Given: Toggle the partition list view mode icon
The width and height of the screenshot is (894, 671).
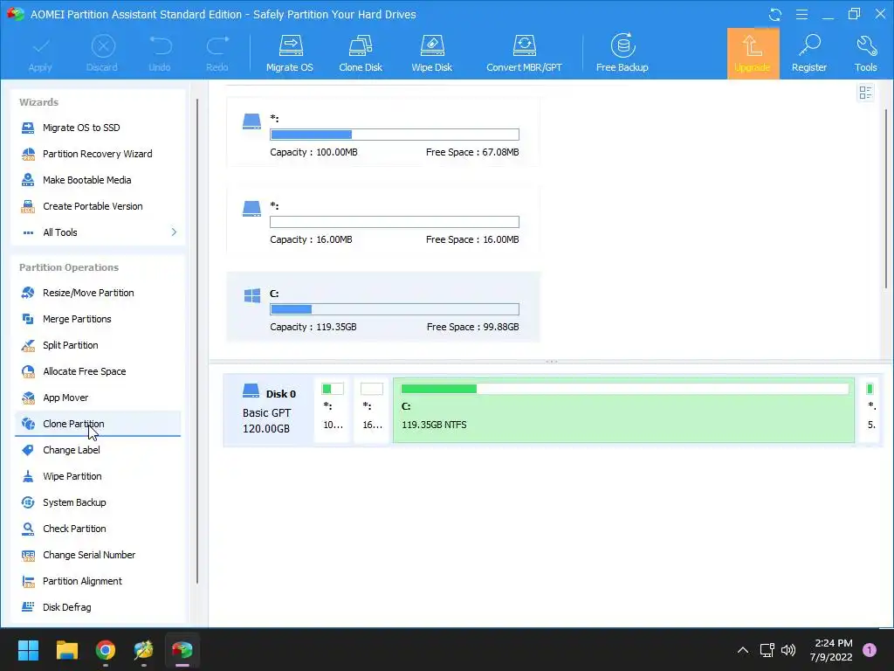Looking at the screenshot, I should click(865, 93).
